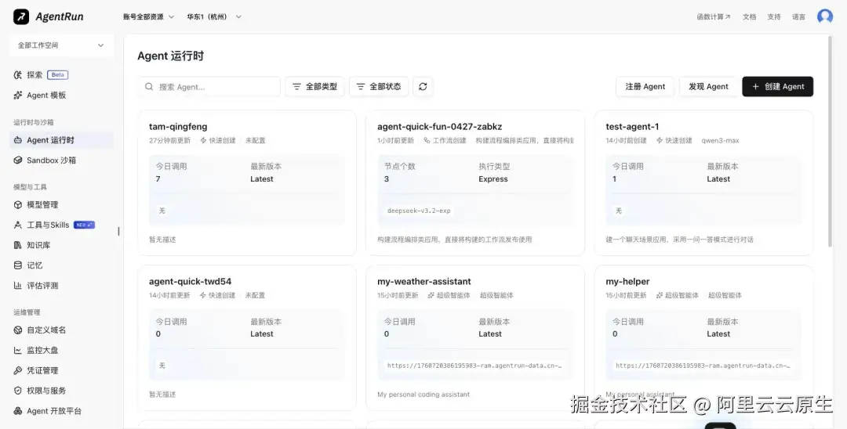This screenshot has height=429, width=847.
Task: Click 'My personal coding assistant' description
Action: 423,395
